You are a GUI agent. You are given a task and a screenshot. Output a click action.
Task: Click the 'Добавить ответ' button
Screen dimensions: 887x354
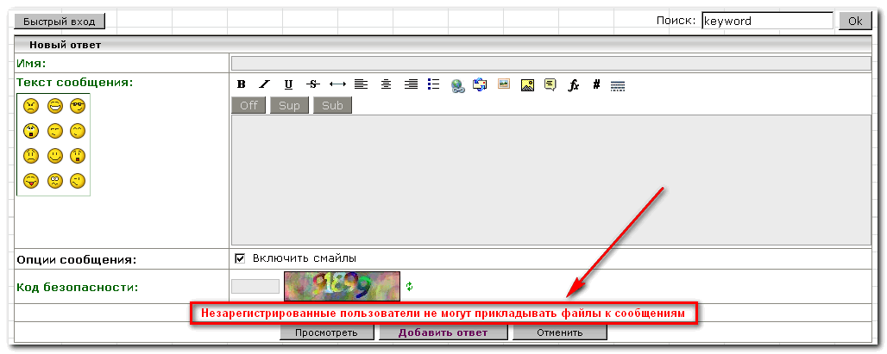click(443, 332)
